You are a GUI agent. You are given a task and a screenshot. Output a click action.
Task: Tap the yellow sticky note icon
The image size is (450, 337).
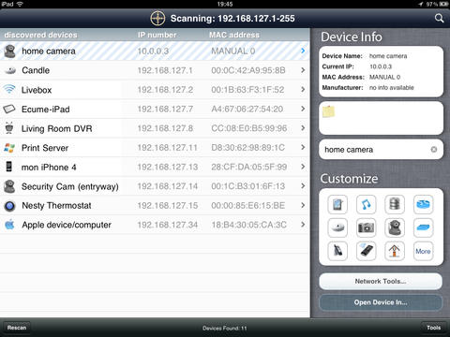(328, 111)
